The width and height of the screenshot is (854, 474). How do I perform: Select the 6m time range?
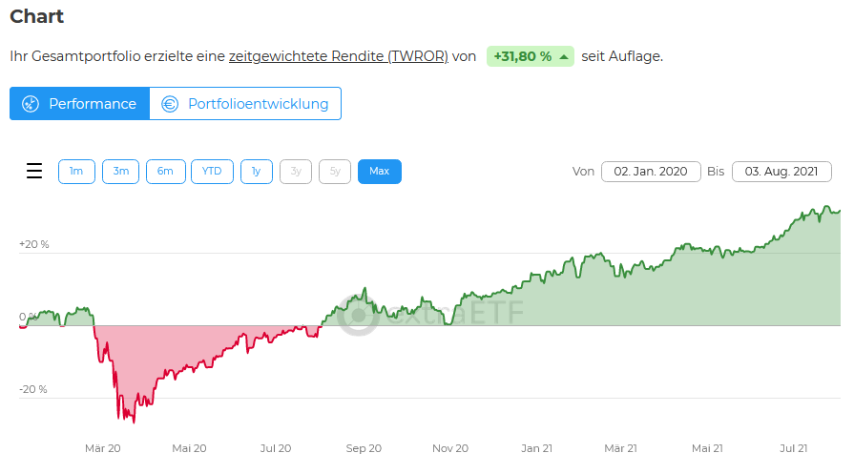pyautogui.click(x=166, y=172)
